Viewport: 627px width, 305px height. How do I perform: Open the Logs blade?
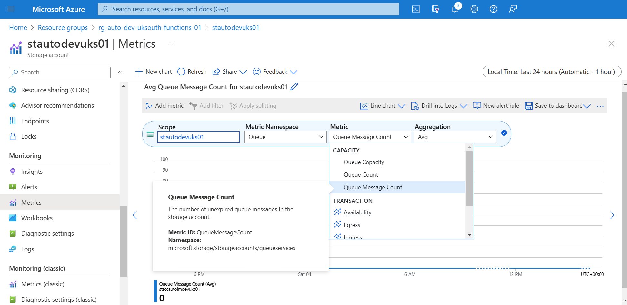tap(27, 249)
